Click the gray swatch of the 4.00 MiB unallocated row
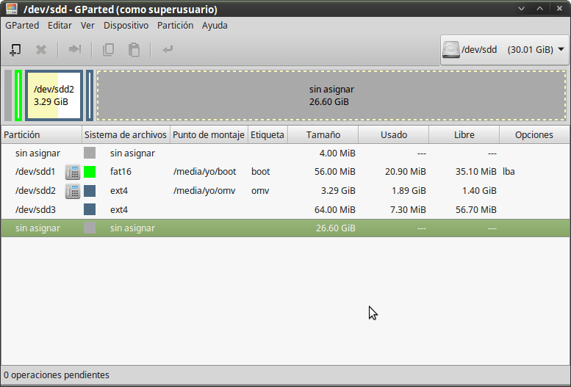 (90, 153)
